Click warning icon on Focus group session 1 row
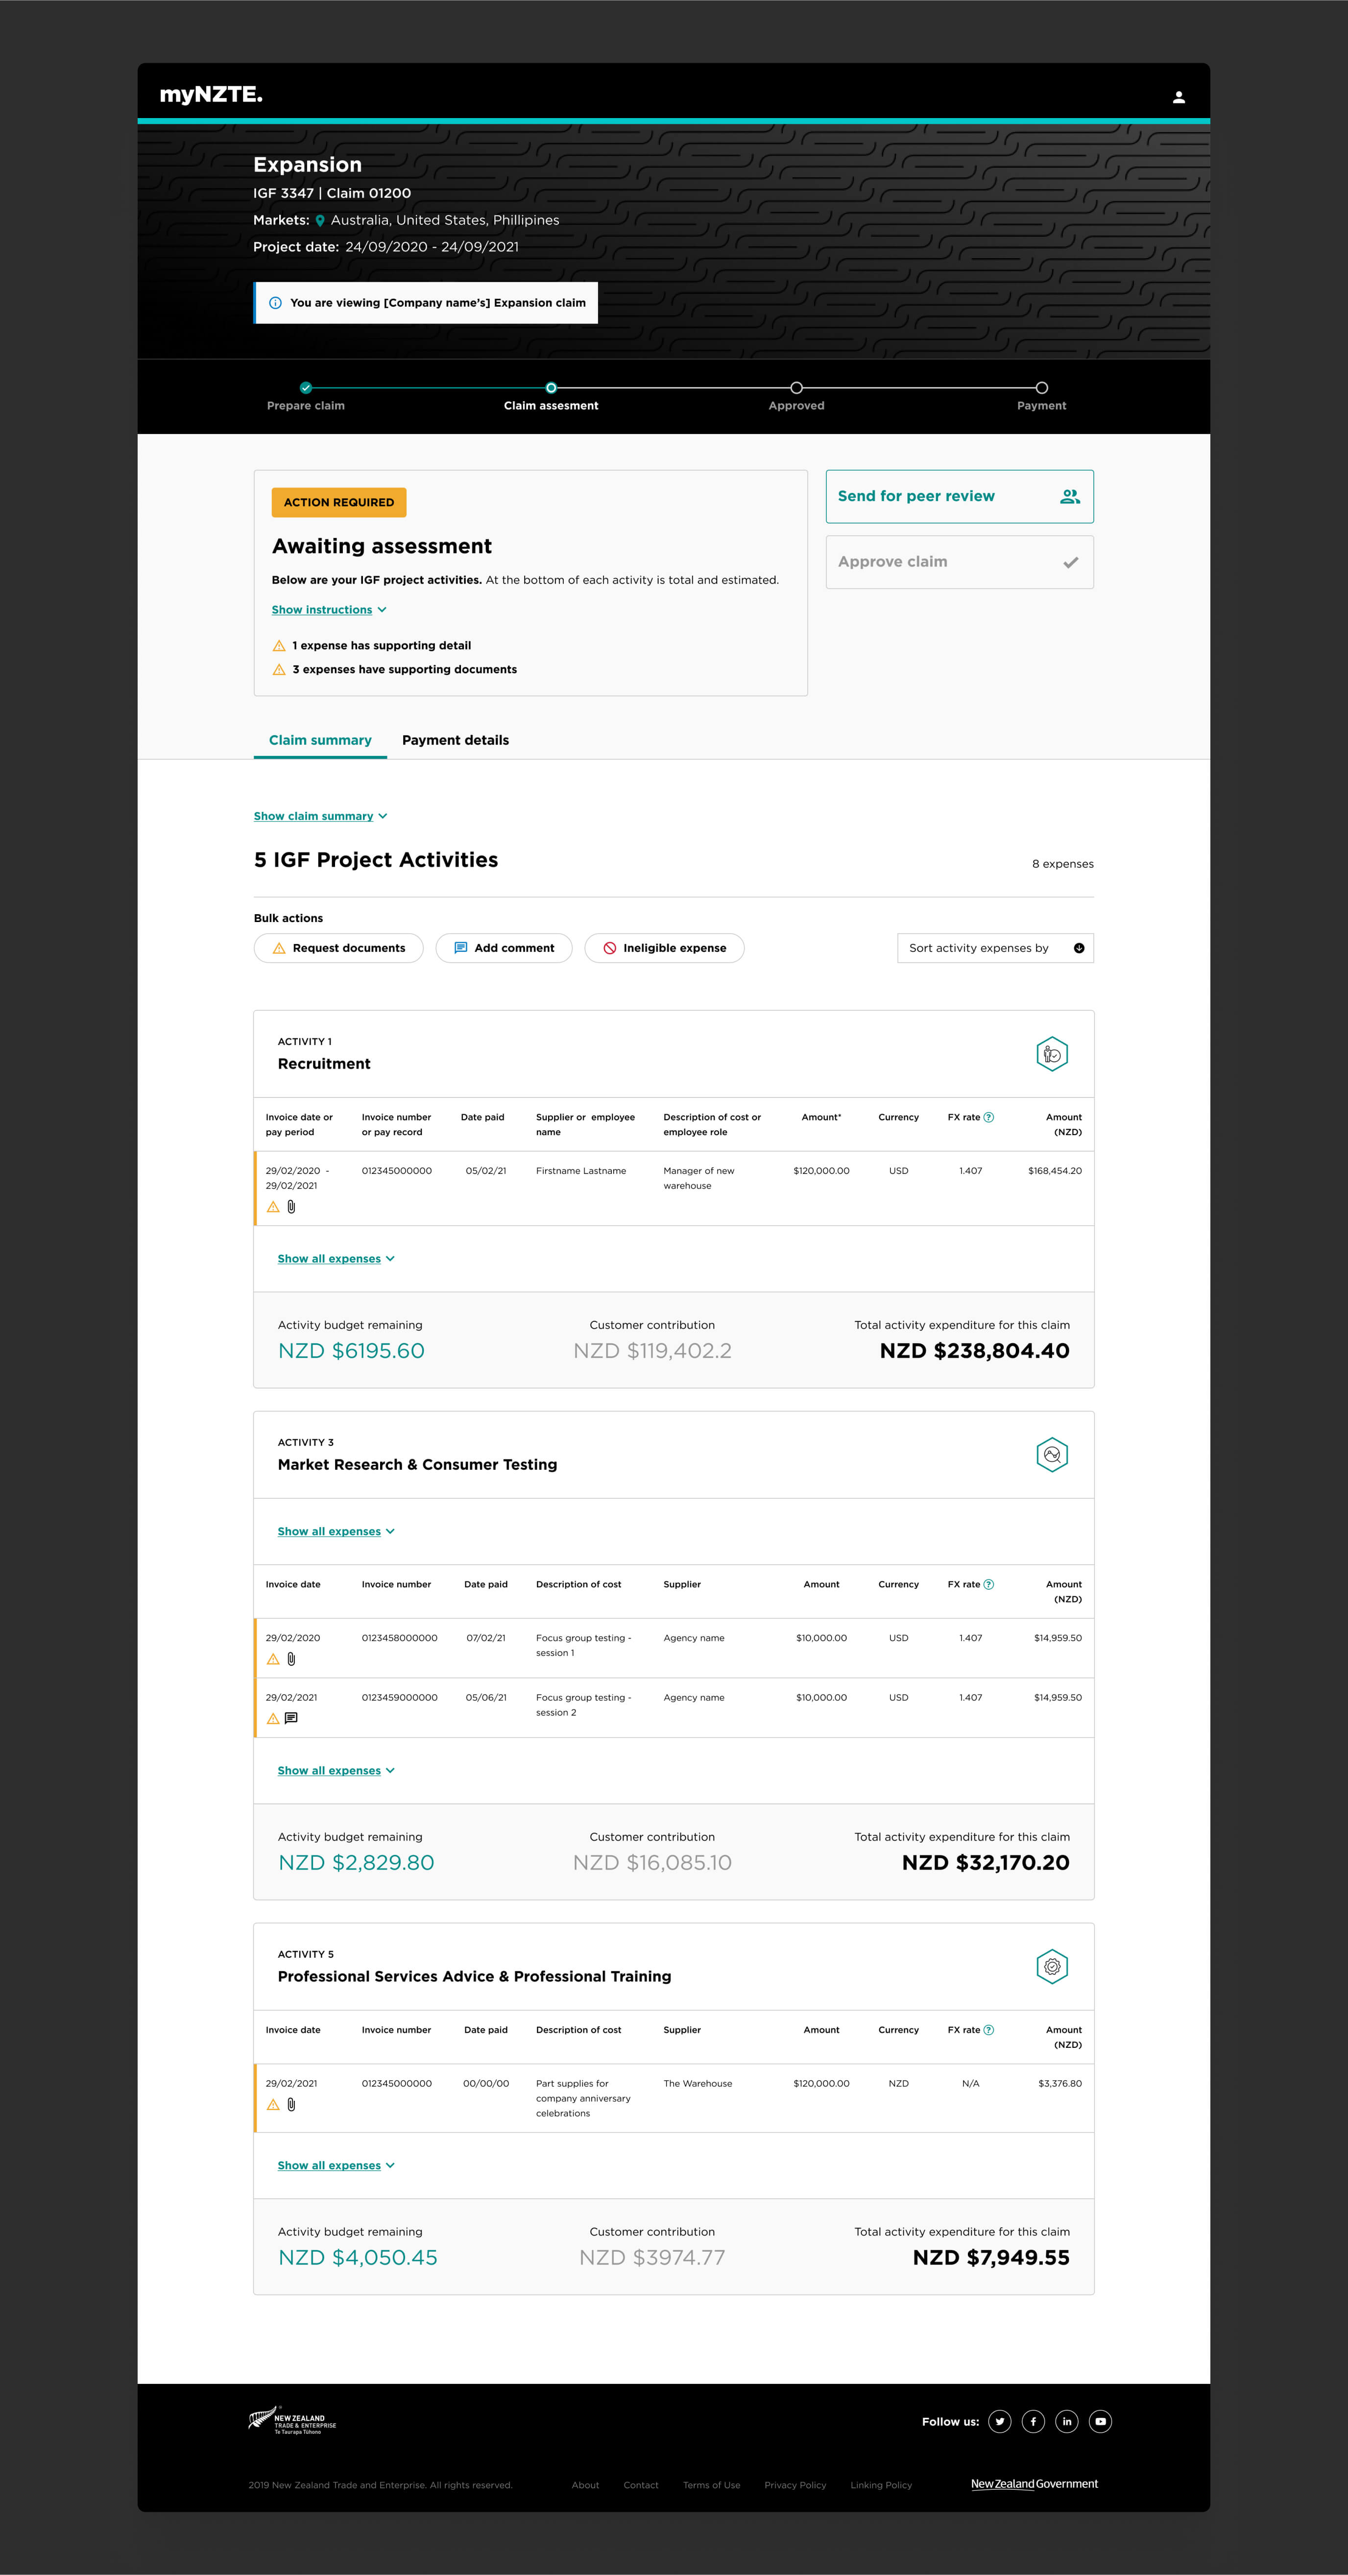This screenshot has width=1348, height=2575. 273,1659
